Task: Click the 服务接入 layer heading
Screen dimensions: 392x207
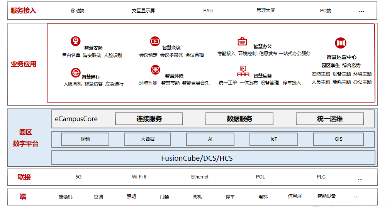Action: (x=23, y=10)
